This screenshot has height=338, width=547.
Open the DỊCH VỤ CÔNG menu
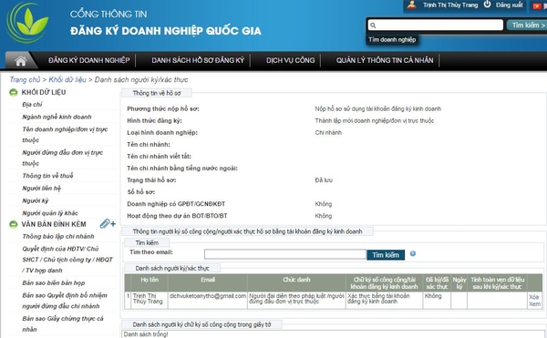point(290,60)
